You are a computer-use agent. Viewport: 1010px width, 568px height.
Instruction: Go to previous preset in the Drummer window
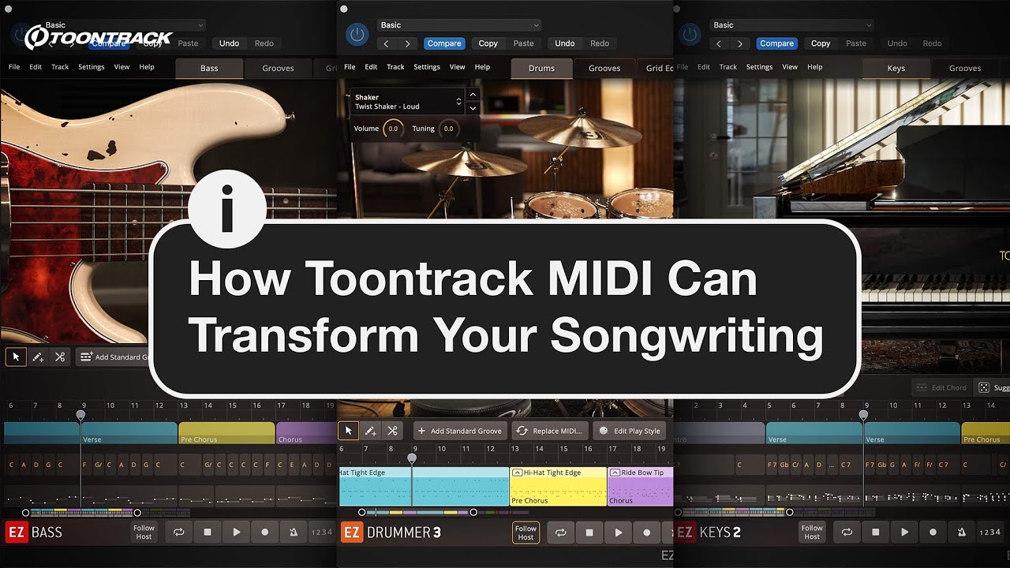pyautogui.click(x=387, y=43)
